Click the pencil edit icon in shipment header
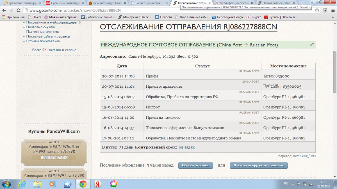This screenshot has height=189, width=337. tap(311, 45)
